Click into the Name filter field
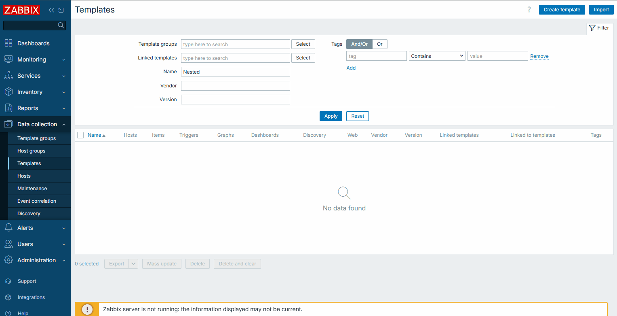 point(235,72)
